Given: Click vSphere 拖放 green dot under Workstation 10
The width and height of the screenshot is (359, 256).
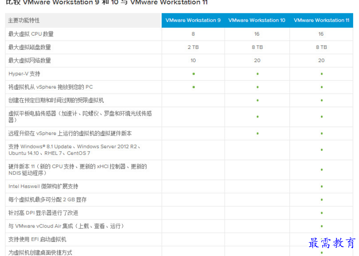Looking at the screenshot, I should point(257,87).
